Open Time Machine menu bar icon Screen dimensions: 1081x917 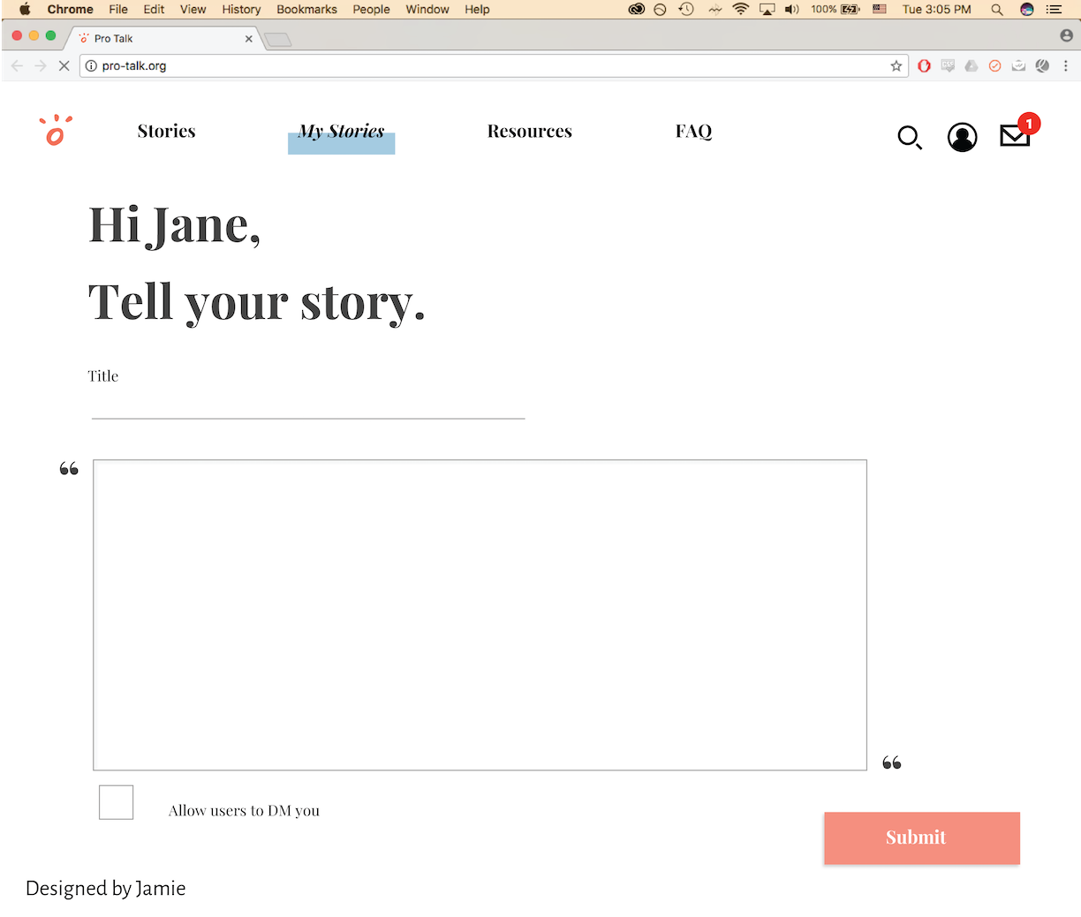(x=686, y=9)
